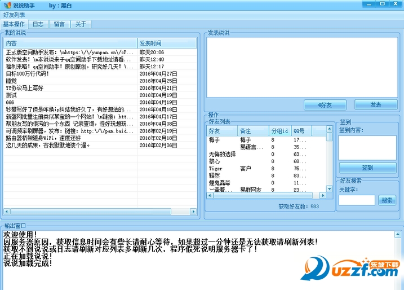Switch to the 日志 tab

38,24
